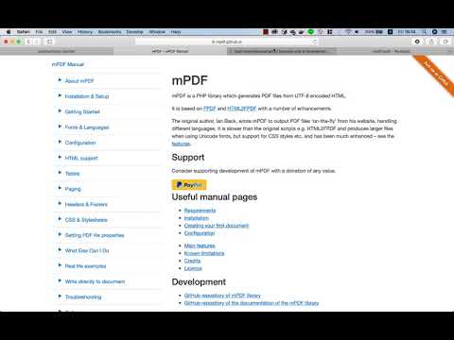Expand the sidebar Configuration arrow

[60, 142]
